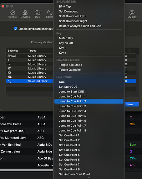Image resolution: width=142 pixels, height=179 pixels.
Task: Click the Ace Of Base artist cell
Action: click(x=45, y=158)
